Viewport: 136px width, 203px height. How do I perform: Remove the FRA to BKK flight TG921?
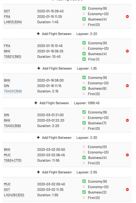tap(127, 51)
